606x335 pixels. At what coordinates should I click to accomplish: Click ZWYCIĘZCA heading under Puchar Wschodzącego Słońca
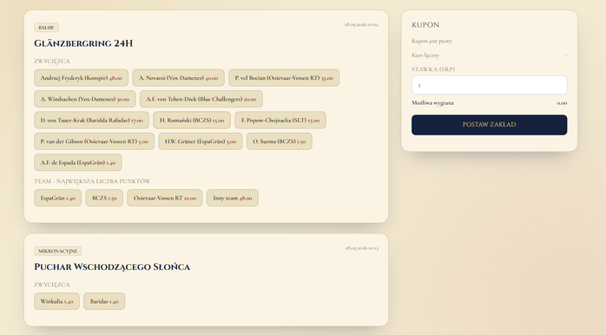click(x=52, y=285)
